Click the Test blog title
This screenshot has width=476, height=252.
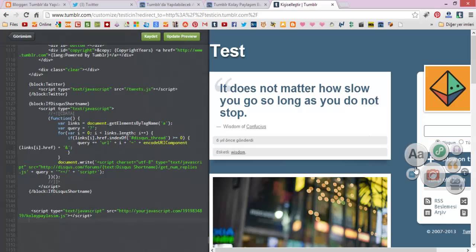point(228,51)
